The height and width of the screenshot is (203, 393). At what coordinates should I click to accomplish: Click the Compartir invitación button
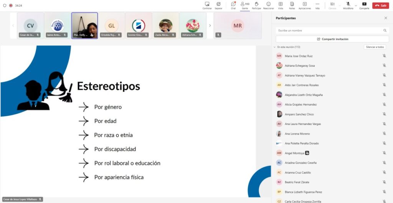pyautogui.click(x=332, y=39)
